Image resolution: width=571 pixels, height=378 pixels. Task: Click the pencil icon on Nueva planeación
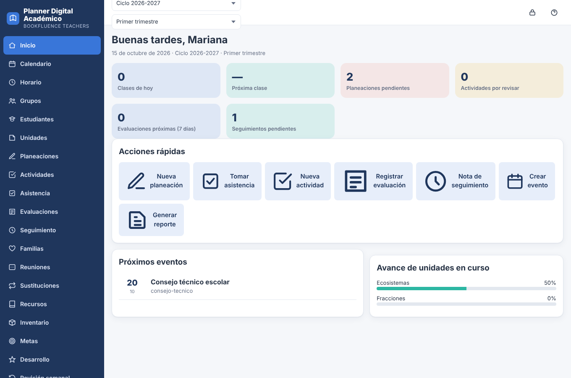(136, 181)
